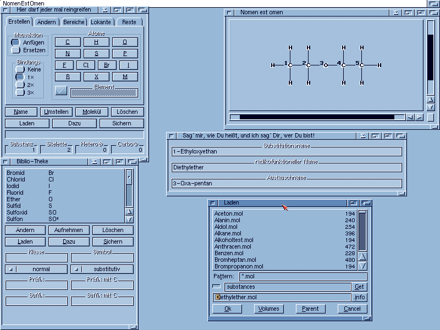Choose the Keine bond option
This screenshot has width=440, height=330.
(x=20, y=70)
